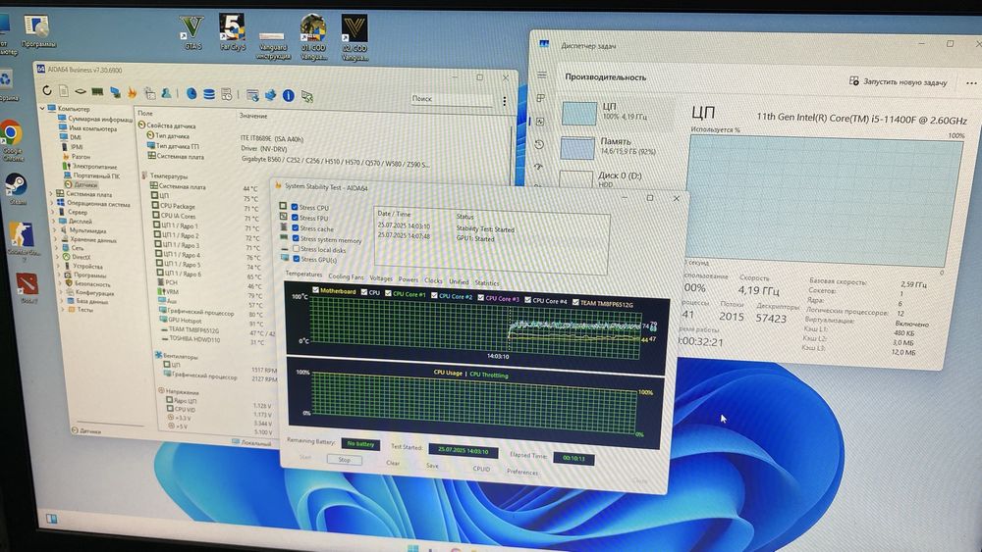Select Суммарная информация tree item

pos(94,119)
